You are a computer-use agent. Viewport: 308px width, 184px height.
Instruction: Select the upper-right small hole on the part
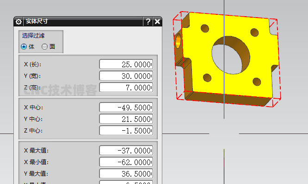tap(254, 32)
